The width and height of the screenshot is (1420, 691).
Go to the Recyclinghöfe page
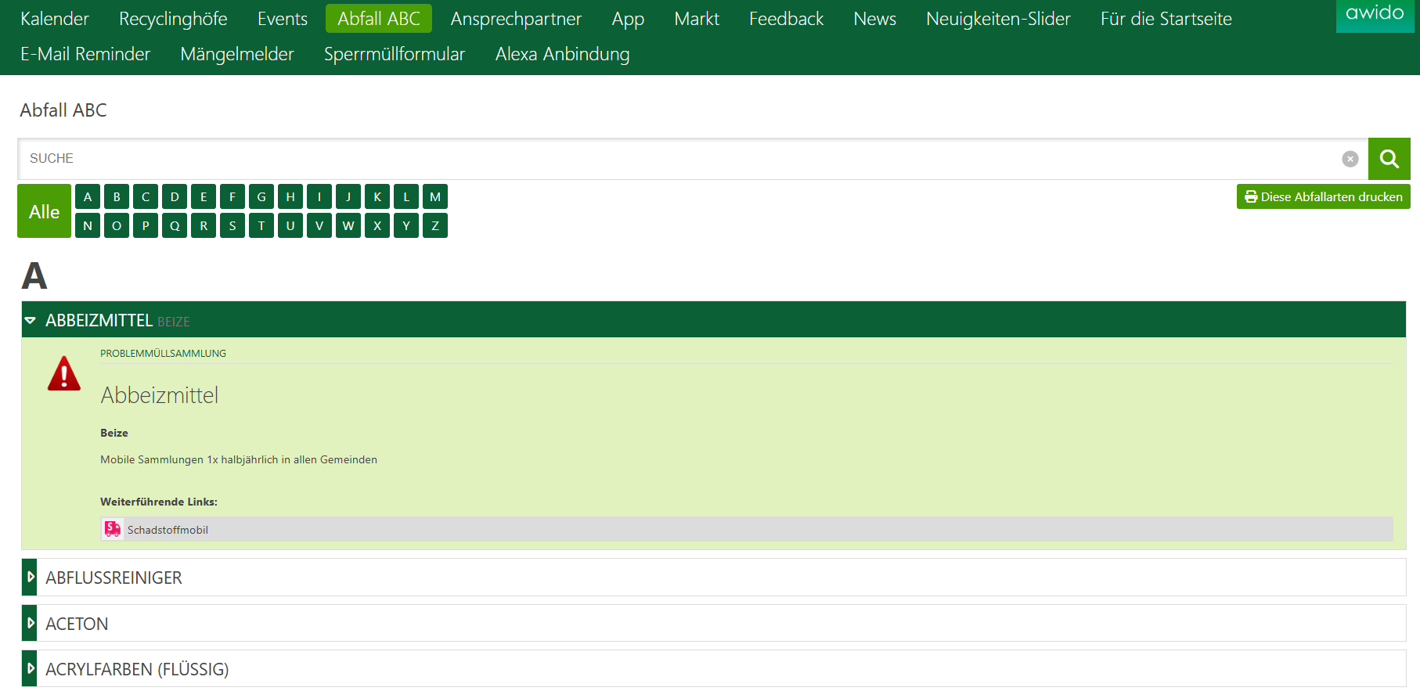173,19
